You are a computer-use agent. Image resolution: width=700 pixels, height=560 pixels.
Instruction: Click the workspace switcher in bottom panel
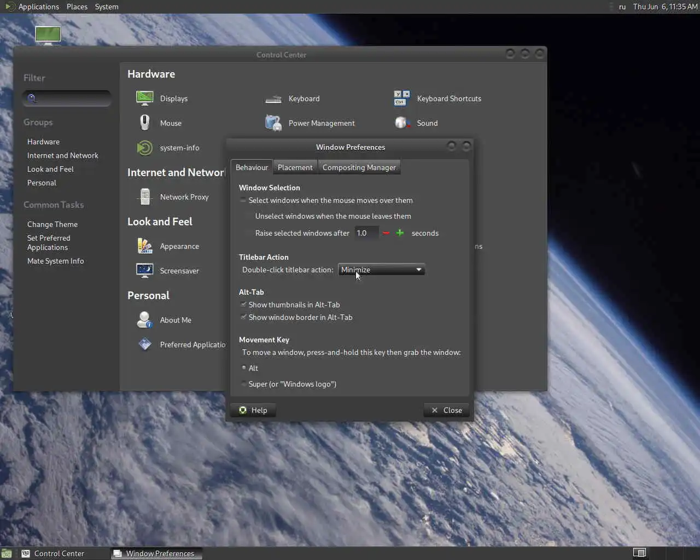coord(639,553)
